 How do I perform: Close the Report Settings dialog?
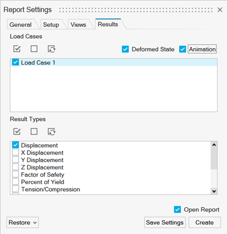pyautogui.click(x=220, y=10)
